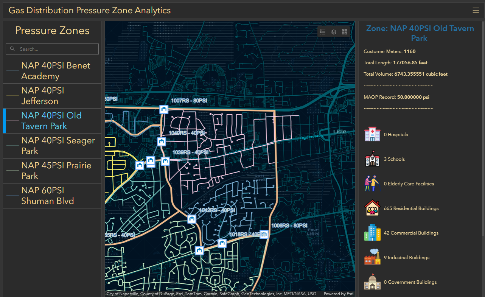The image size is (485, 297).
Task: Click the Elderly Care Facilities icon
Action: tap(372, 183)
